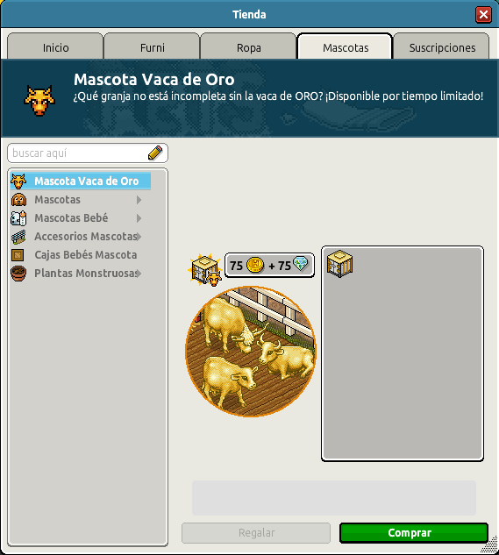Expand the Accesorios Mascotas arrow

(x=139, y=237)
